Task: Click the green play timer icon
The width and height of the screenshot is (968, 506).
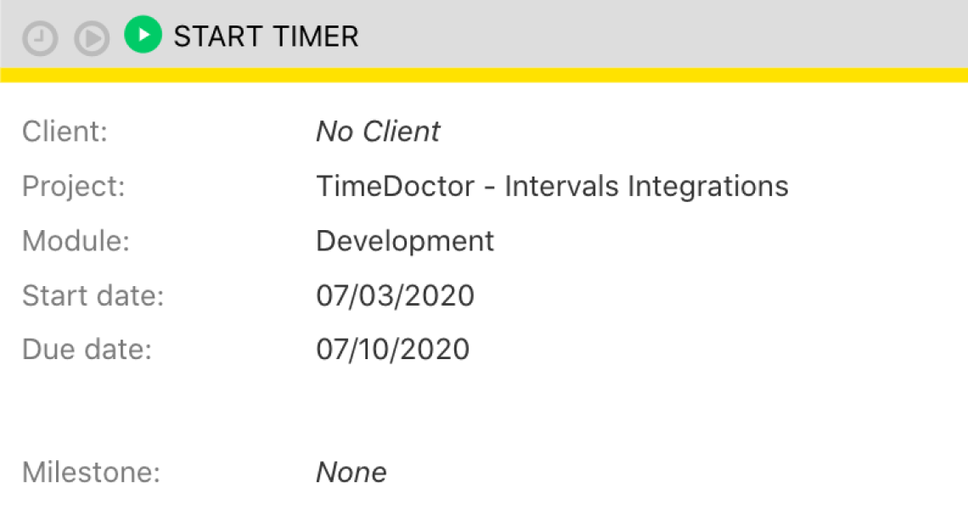Action: tap(144, 35)
